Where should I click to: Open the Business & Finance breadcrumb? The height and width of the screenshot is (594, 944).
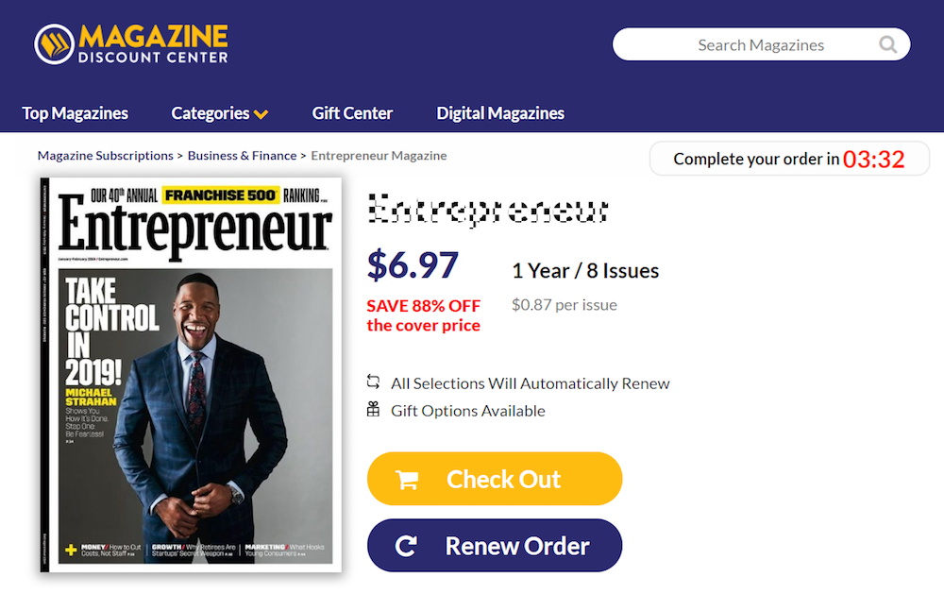pyautogui.click(x=242, y=156)
